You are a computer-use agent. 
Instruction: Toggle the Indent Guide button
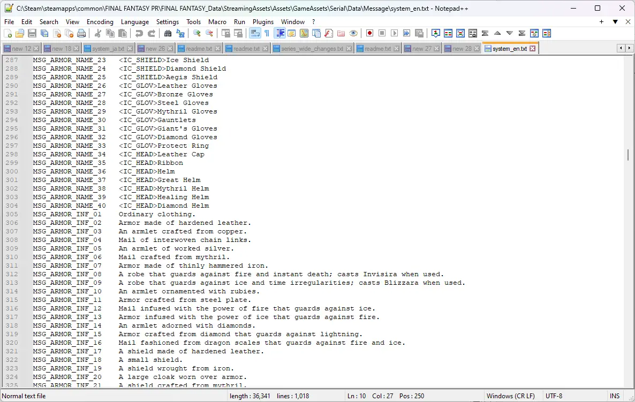point(280,34)
